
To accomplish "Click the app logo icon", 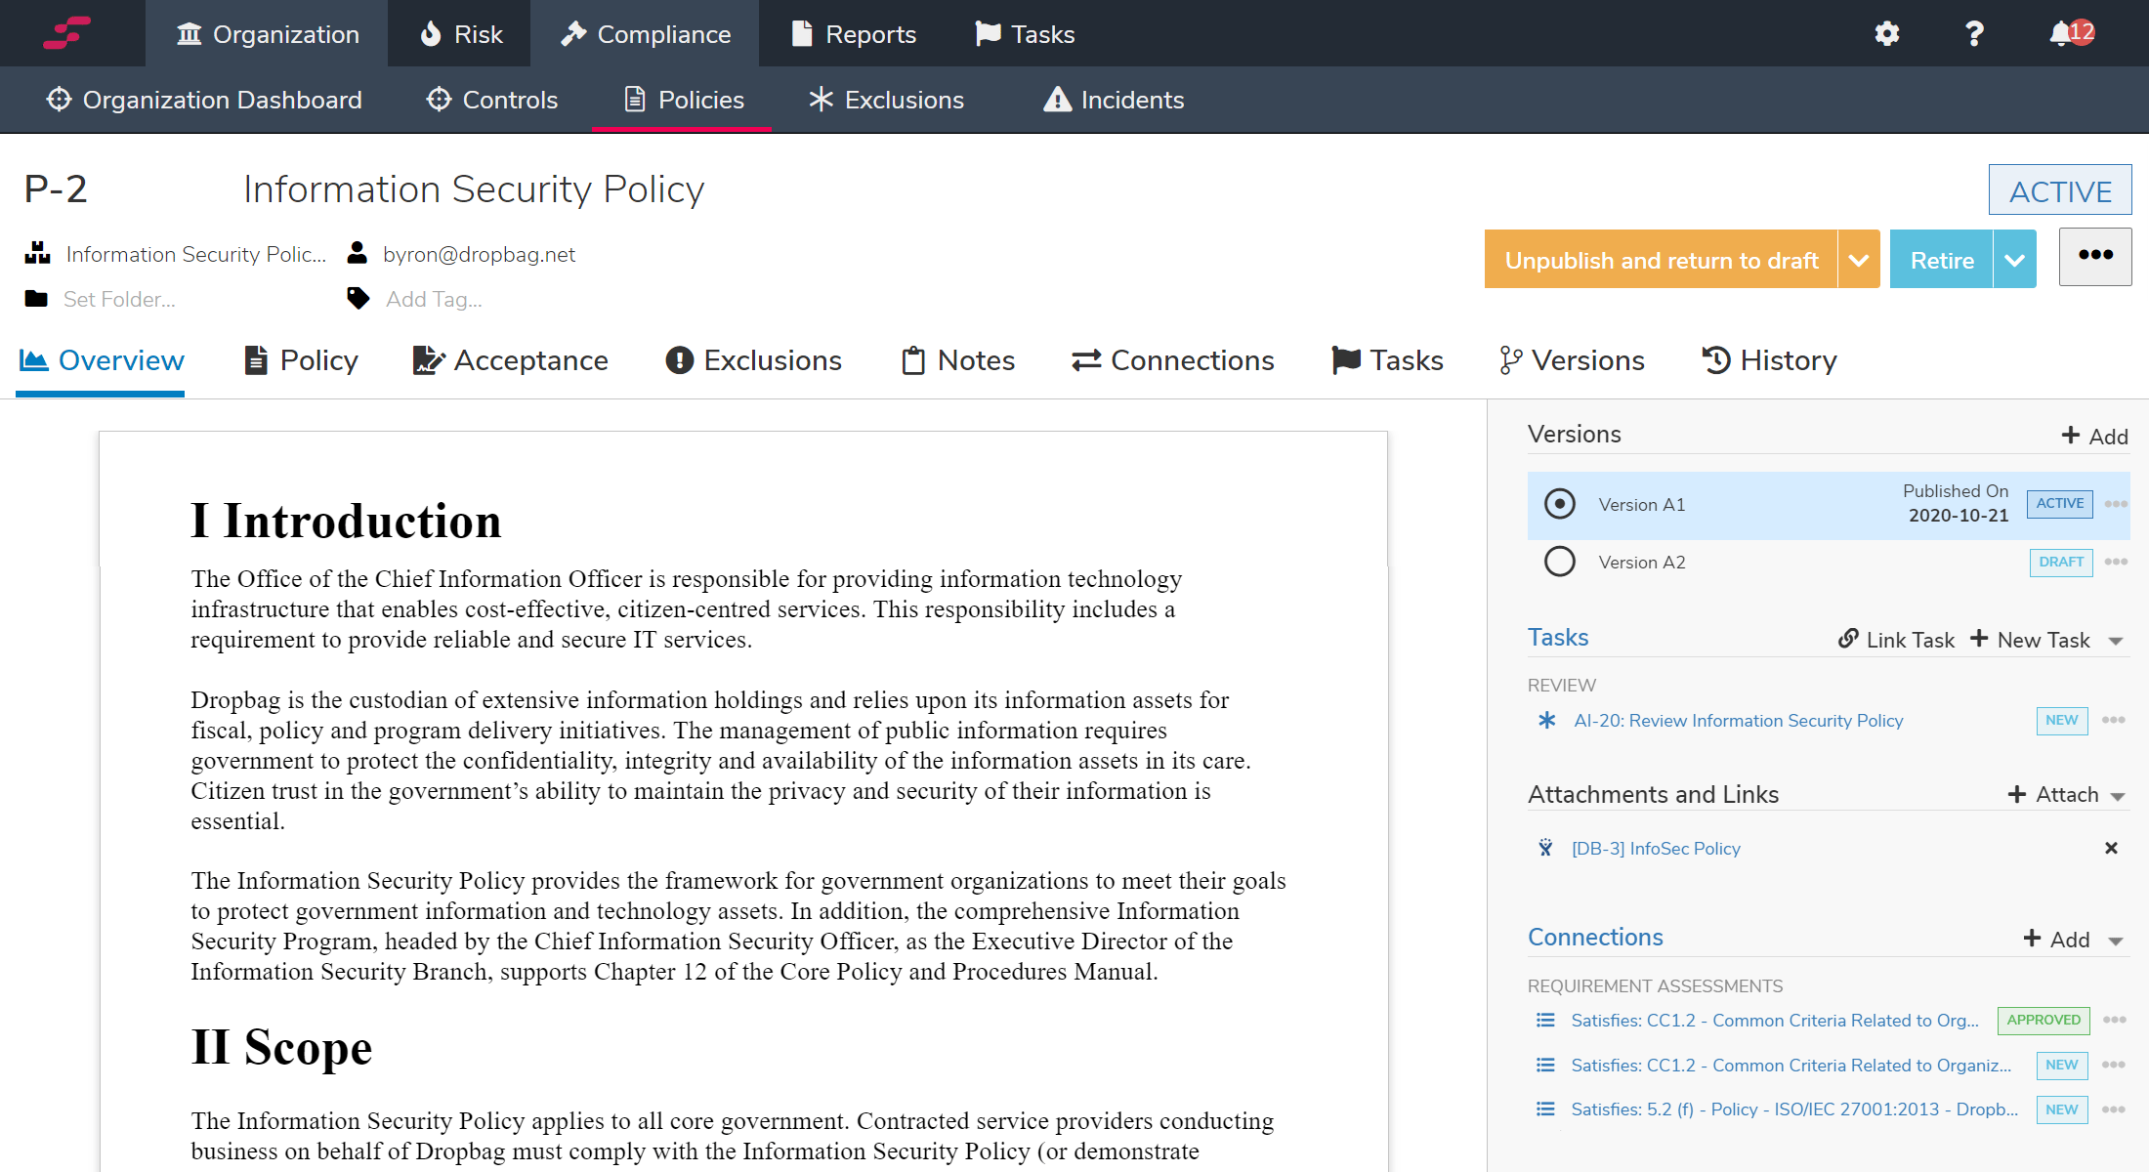I will tap(67, 32).
